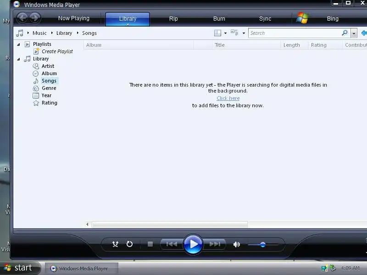Screen dimensions: 367x275
Task: Click the Forward navigation arrow
Action: 35,18
